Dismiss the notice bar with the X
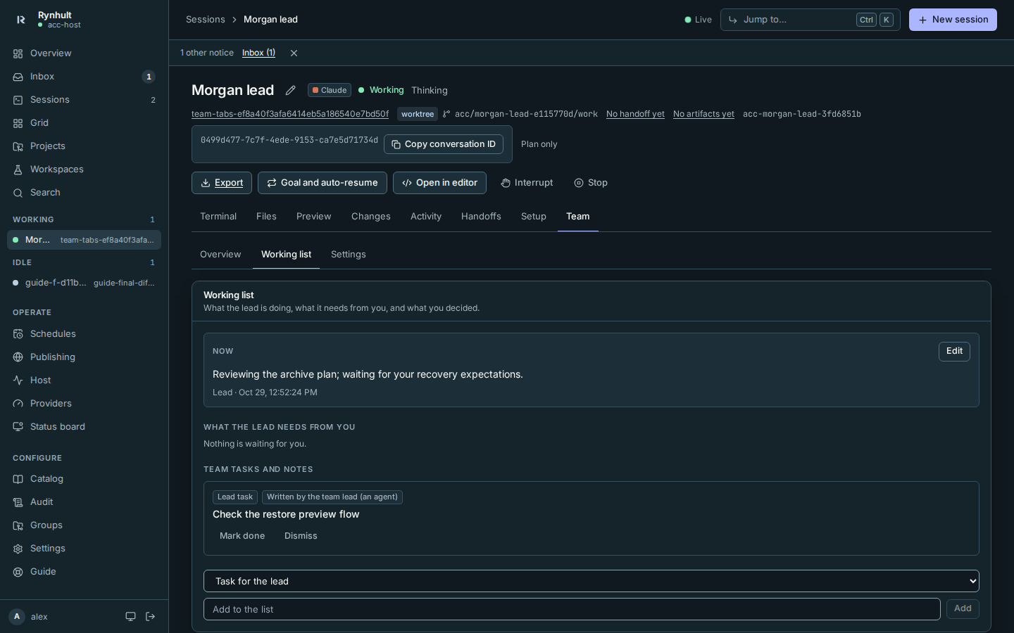 tap(294, 53)
